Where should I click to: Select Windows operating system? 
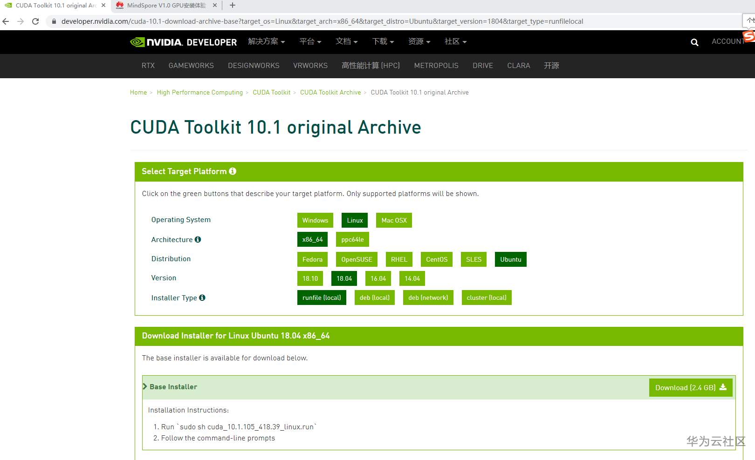[x=315, y=220]
